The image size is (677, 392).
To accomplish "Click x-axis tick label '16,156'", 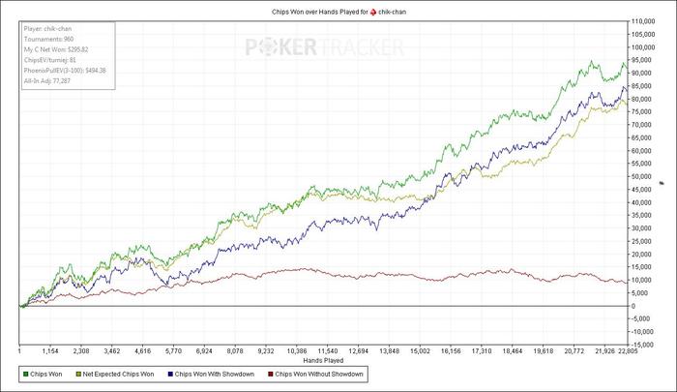I will pyautogui.click(x=451, y=351).
